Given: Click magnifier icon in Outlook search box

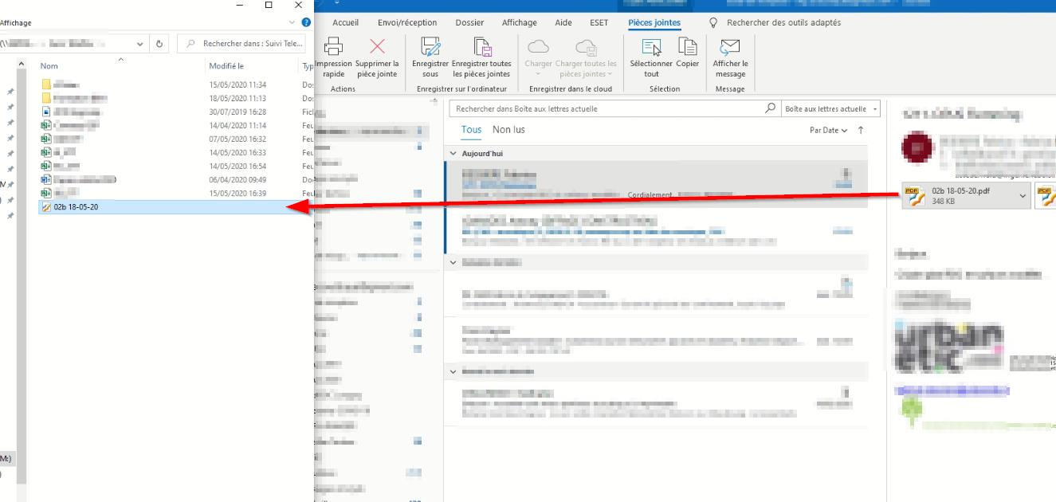Looking at the screenshot, I should point(770,108).
